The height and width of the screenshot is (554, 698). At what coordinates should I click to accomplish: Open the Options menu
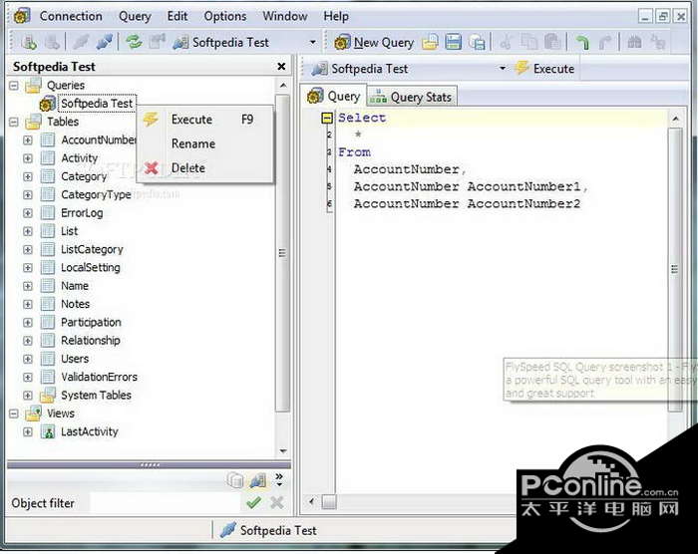tap(224, 16)
